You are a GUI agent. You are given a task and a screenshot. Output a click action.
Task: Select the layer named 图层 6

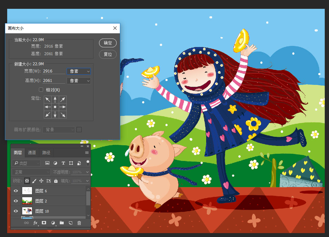pyautogui.click(x=41, y=191)
